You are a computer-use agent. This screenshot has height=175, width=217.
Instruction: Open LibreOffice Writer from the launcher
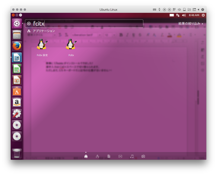tap(17, 57)
